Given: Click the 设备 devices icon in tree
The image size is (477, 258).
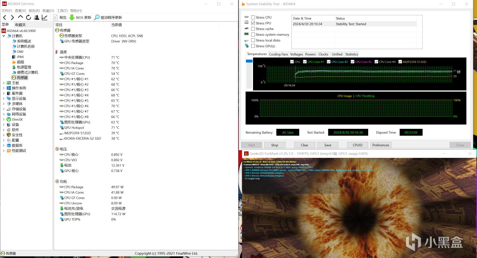Looking at the screenshot, I should [x=9, y=125].
